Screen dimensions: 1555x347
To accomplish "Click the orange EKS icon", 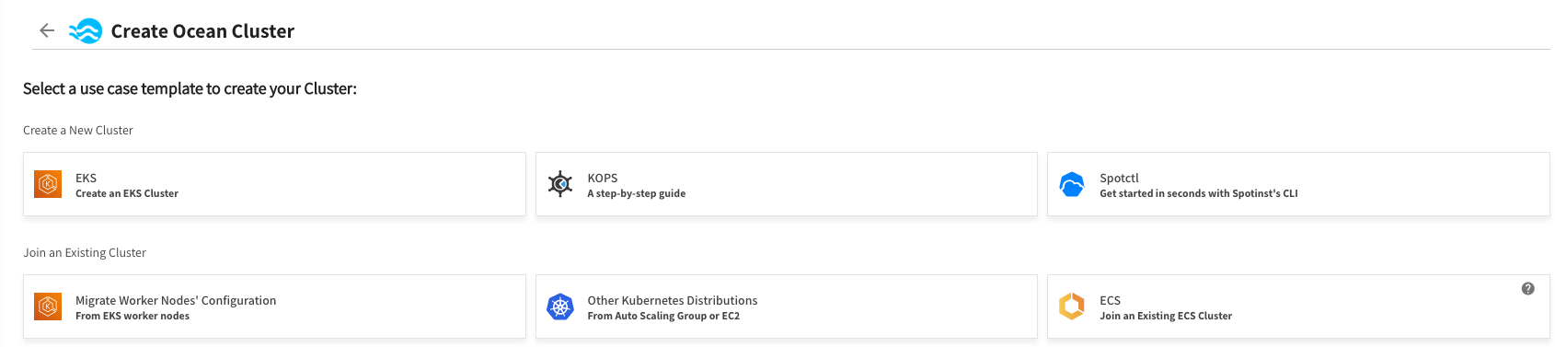I will point(48,184).
